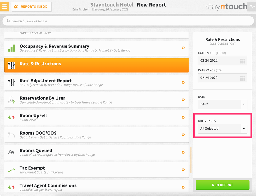Screen dimensions: 256x196
Task: Expand Occupancy & Revenue Summary chevron
Action: [x=183, y=48]
